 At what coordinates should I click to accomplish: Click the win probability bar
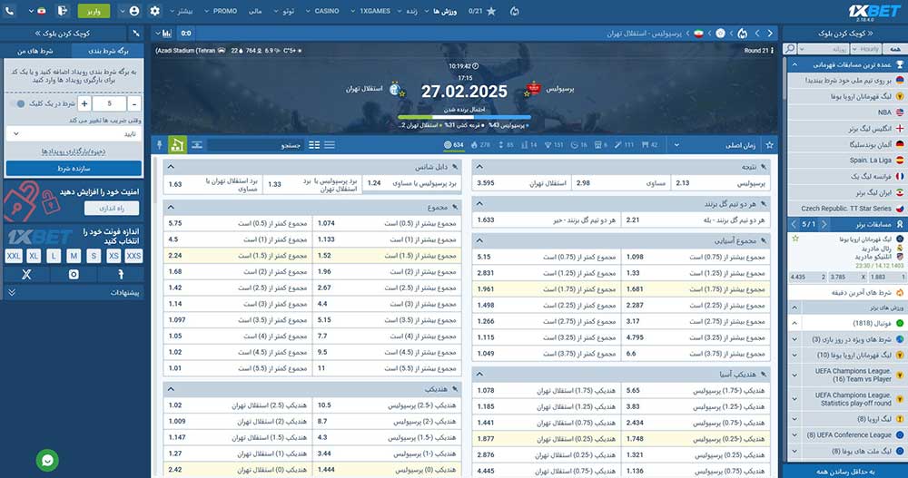pyautogui.click(x=464, y=118)
